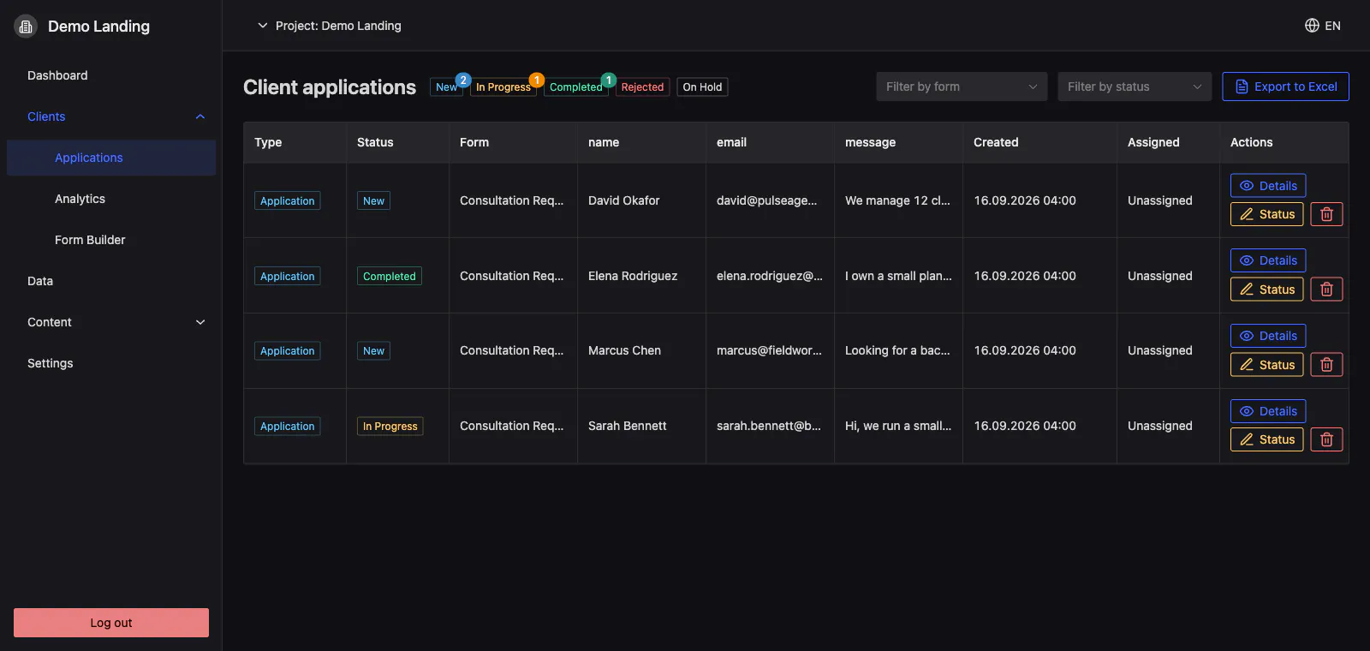Delete Marcus Chen's application via trash icon

click(x=1326, y=365)
